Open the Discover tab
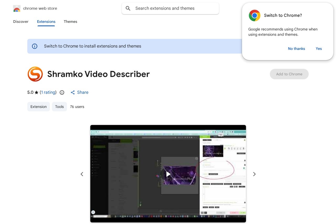 point(21,22)
